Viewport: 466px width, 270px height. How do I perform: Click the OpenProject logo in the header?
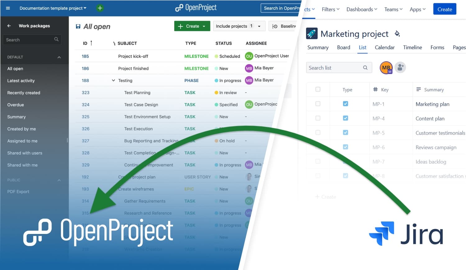coord(195,7)
